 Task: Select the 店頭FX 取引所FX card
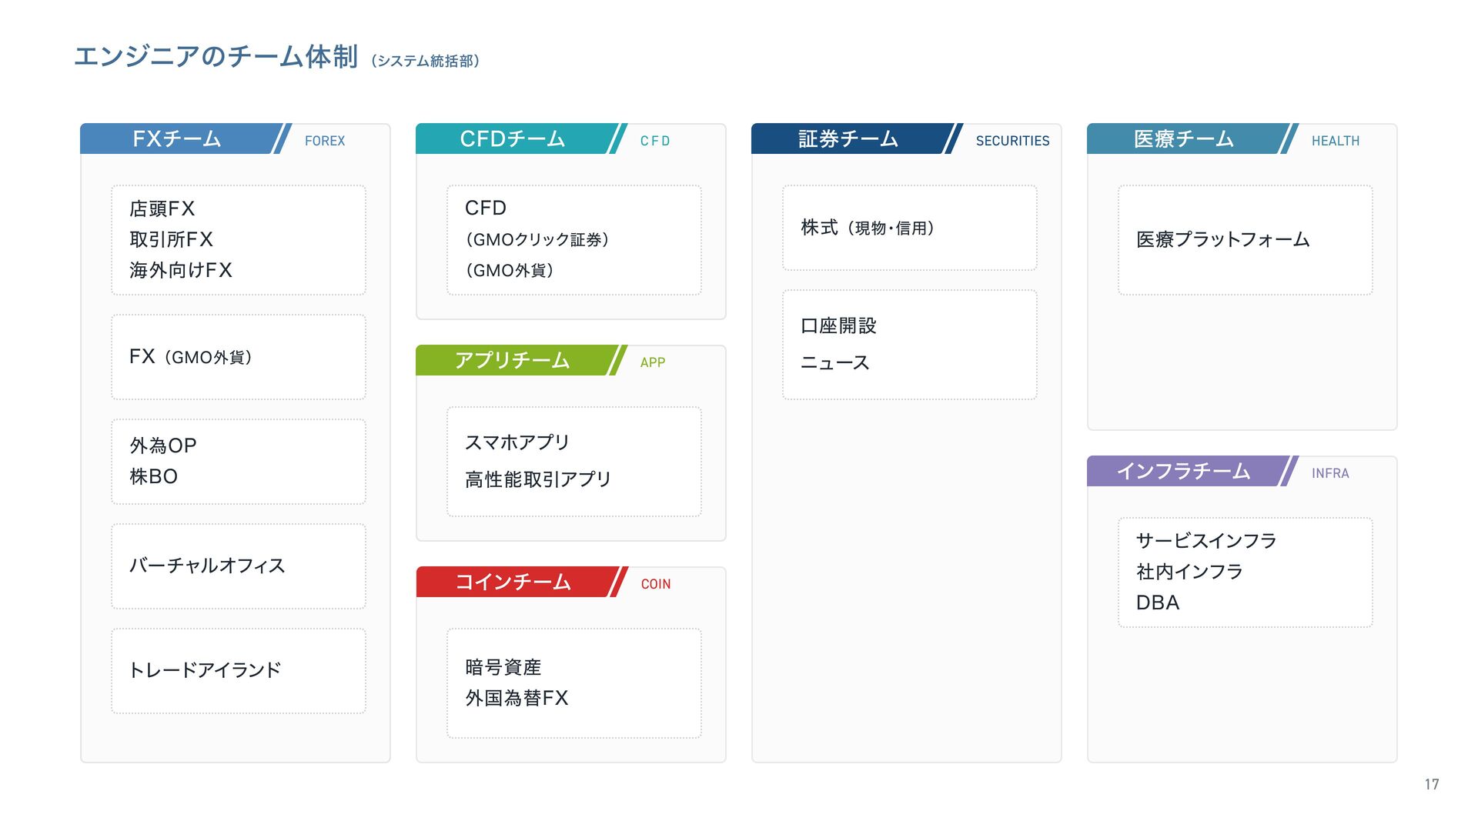pyautogui.click(x=238, y=240)
